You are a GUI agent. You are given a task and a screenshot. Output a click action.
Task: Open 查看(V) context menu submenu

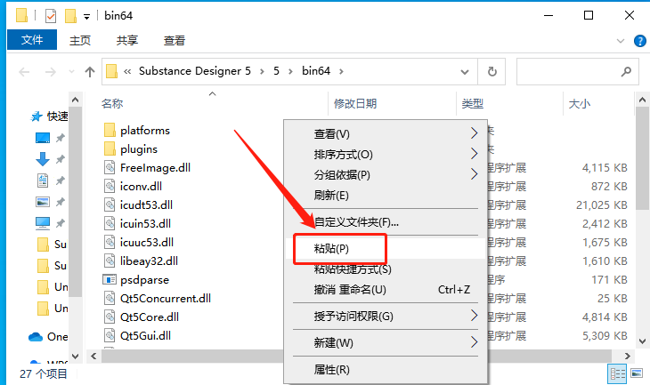click(386, 133)
